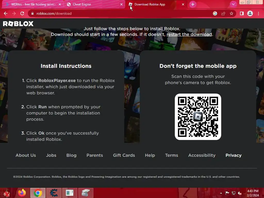Click the Chrome taskbar icon
This screenshot has height=198, width=264.
click(x=38, y=193)
